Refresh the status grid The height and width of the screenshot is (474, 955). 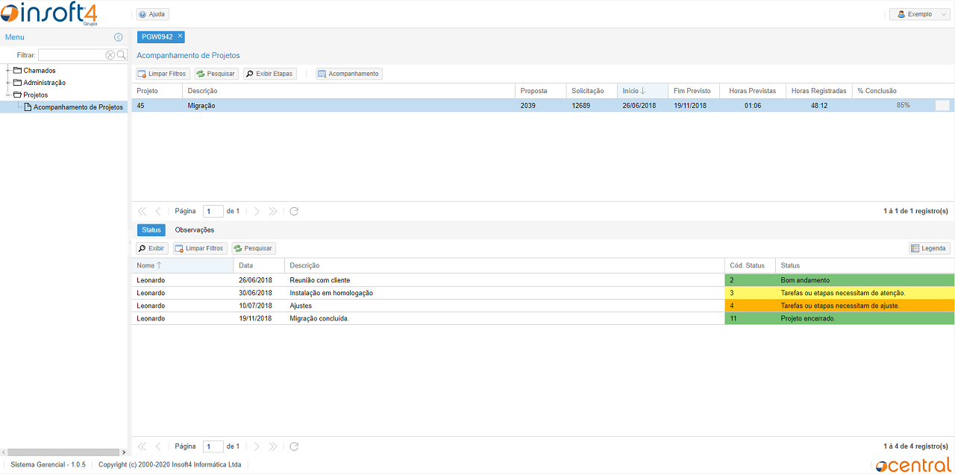coord(294,446)
